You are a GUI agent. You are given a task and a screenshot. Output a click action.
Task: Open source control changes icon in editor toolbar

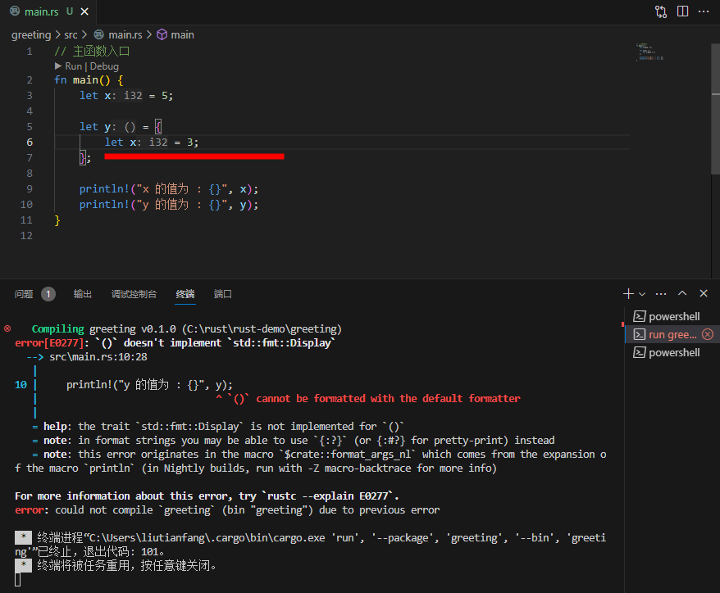[x=661, y=11]
